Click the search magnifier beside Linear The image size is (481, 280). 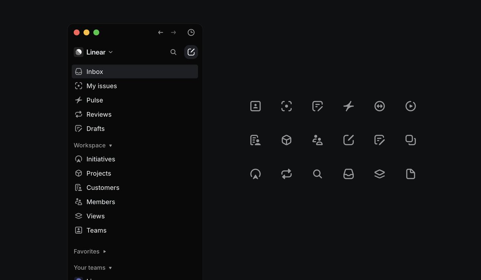[x=173, y=52]
